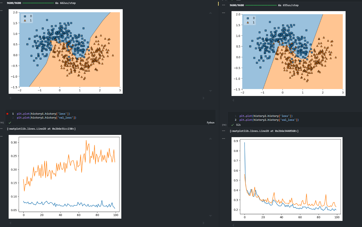
Task: Click the green success checkmark beside 0.2s
Action: (x=232, y=125)
